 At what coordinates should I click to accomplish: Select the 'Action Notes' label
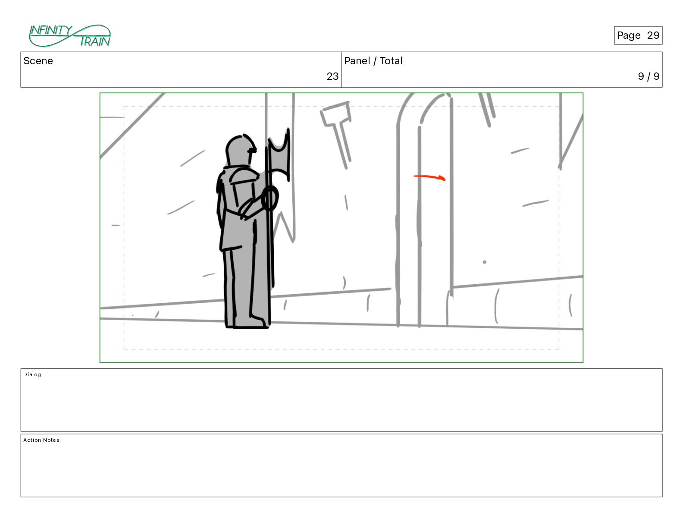coord(41,440)
